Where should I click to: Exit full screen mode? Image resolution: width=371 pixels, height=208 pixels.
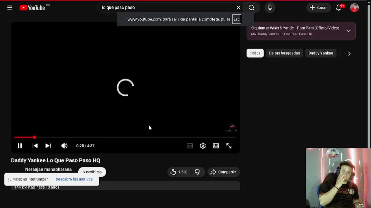coord(229,146)
